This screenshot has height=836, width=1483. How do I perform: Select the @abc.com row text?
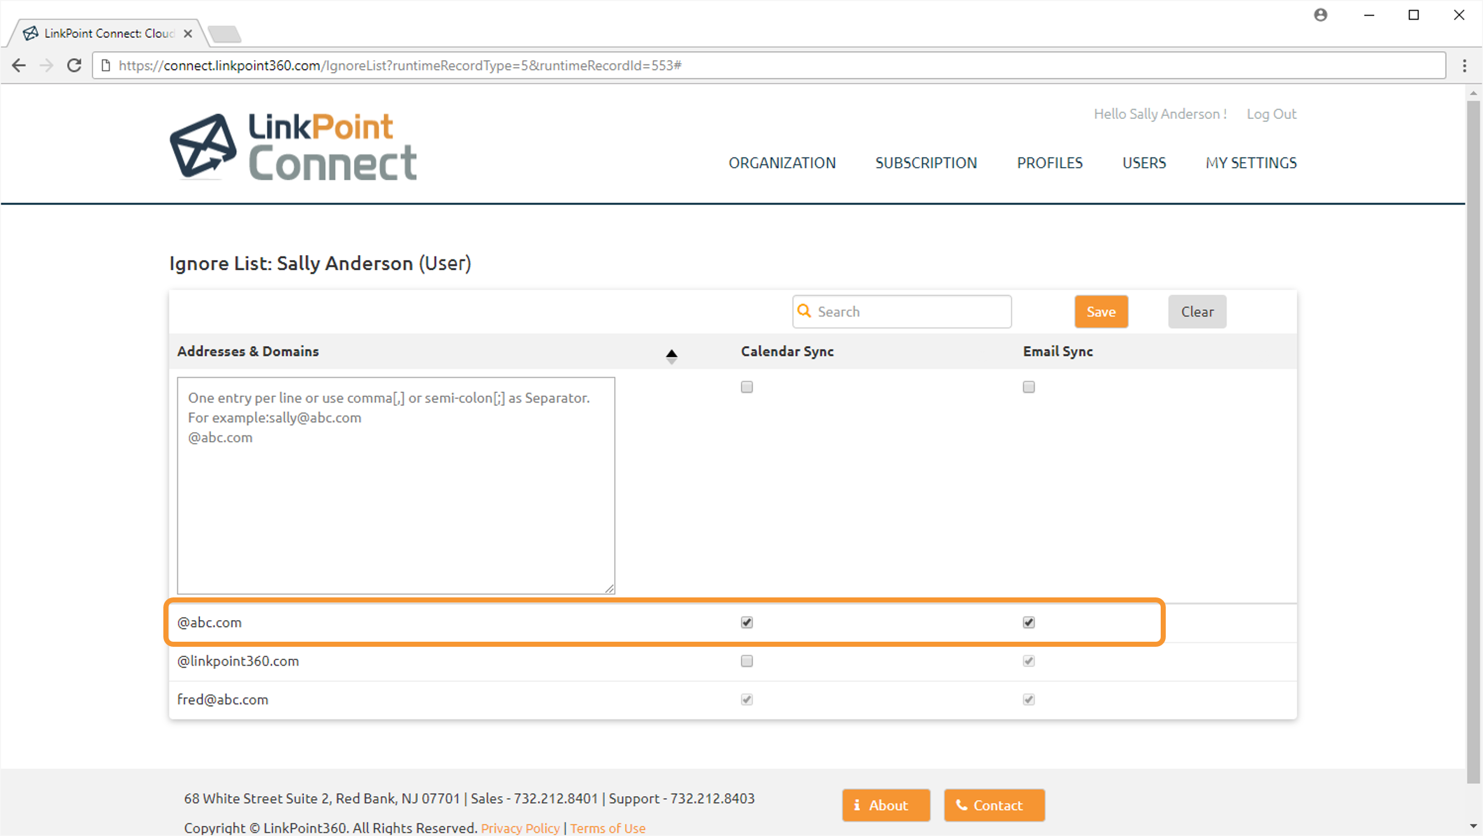tap(209, 622)
